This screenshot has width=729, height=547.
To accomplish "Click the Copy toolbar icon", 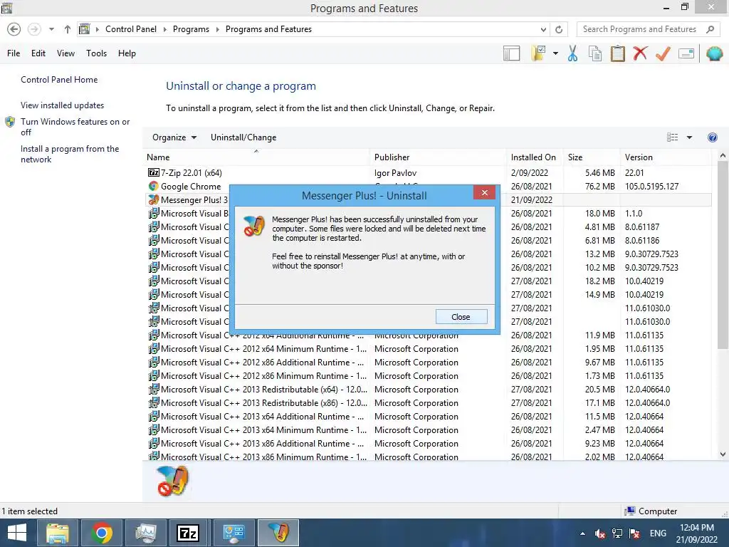I will pos(595,53).
